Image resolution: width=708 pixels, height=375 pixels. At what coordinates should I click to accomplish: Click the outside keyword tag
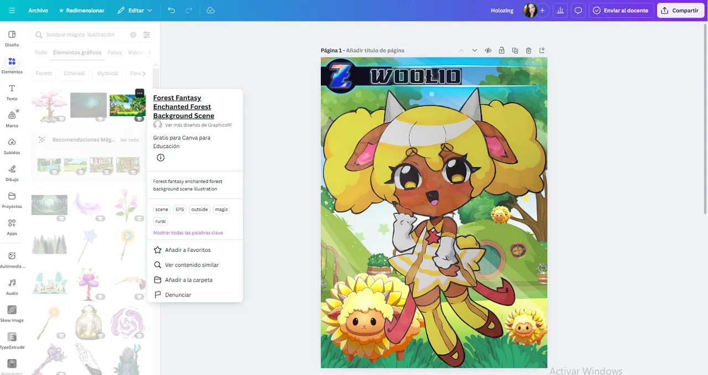200,210
